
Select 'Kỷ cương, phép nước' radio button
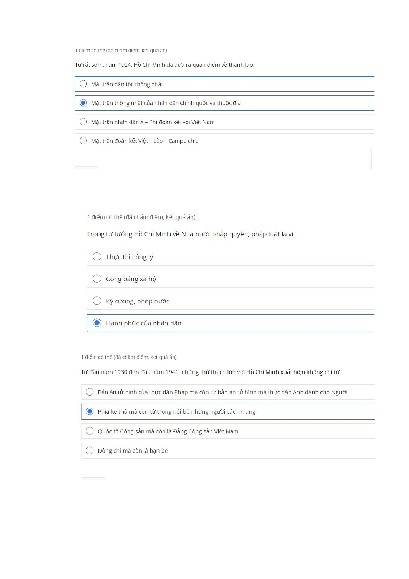[97, 301]
